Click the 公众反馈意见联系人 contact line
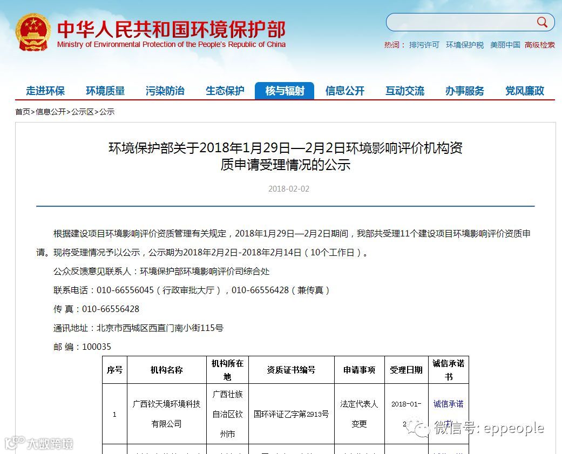The width and height of the screenshot is (562, 454). 161,271
